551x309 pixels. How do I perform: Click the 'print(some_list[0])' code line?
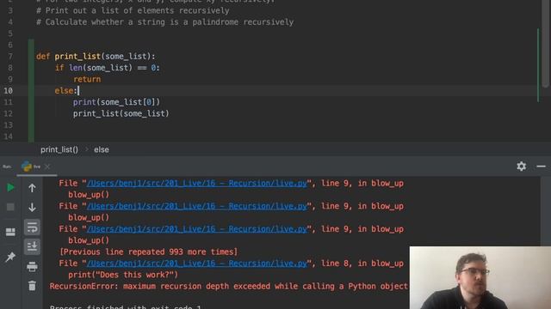coord(116,102)
